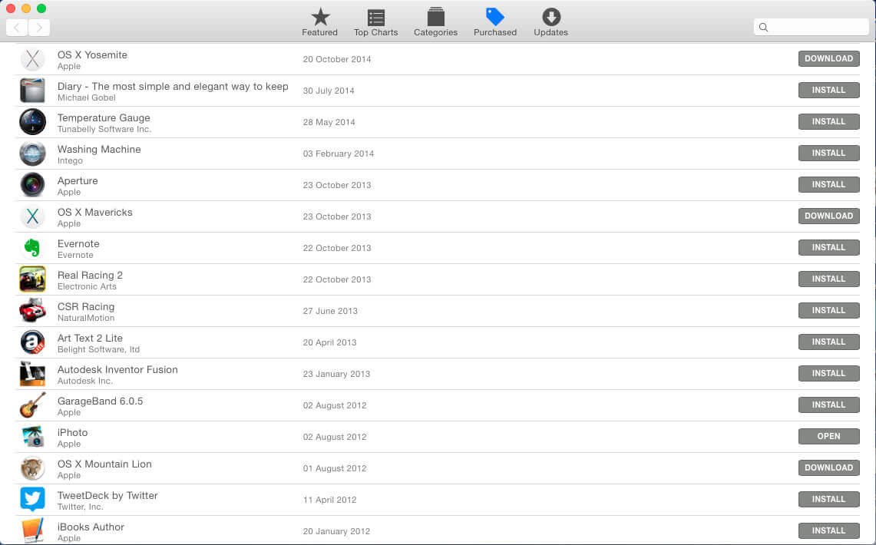
Task: Install Real Racing 2
Action: [x=828, y=279]
